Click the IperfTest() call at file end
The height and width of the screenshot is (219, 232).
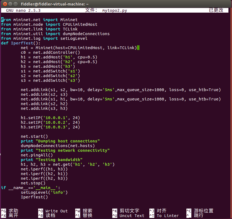coord(34,197)
